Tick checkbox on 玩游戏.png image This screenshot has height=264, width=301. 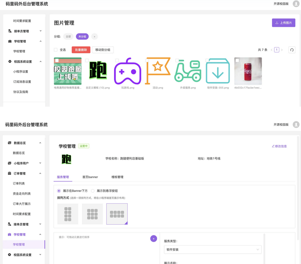117,60
